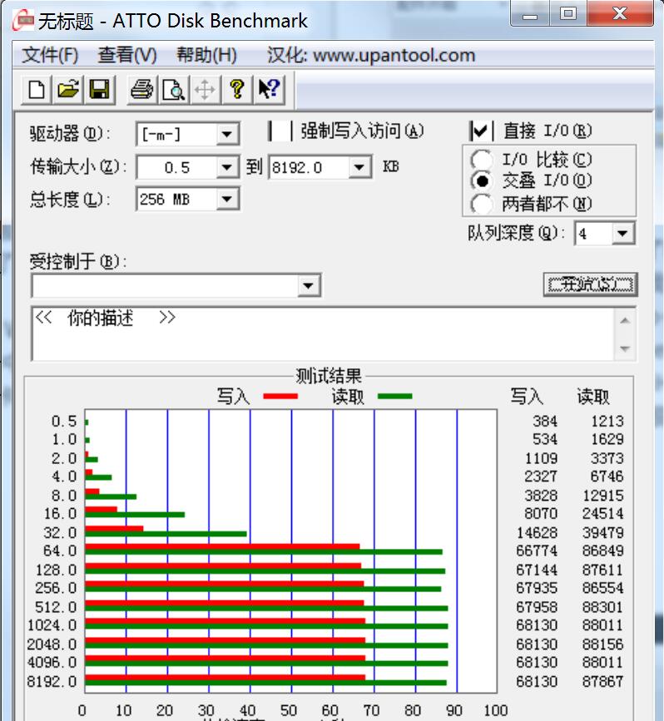Click the read value 39479
This screenshot has height=721, width=664.
(x=602, y=533)
